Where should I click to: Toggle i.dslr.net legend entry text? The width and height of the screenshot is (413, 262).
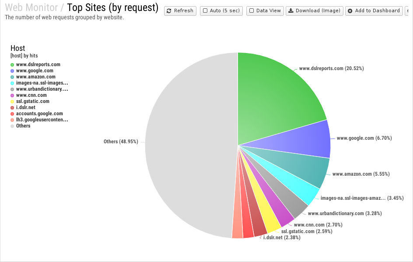pos(25,107)
